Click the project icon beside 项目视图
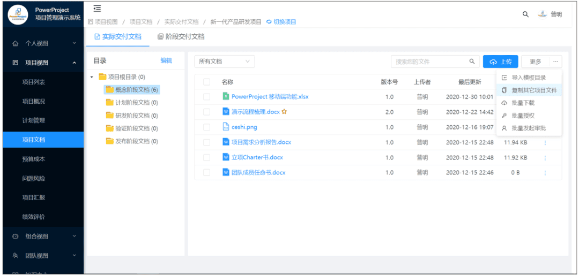 (15, 63)
